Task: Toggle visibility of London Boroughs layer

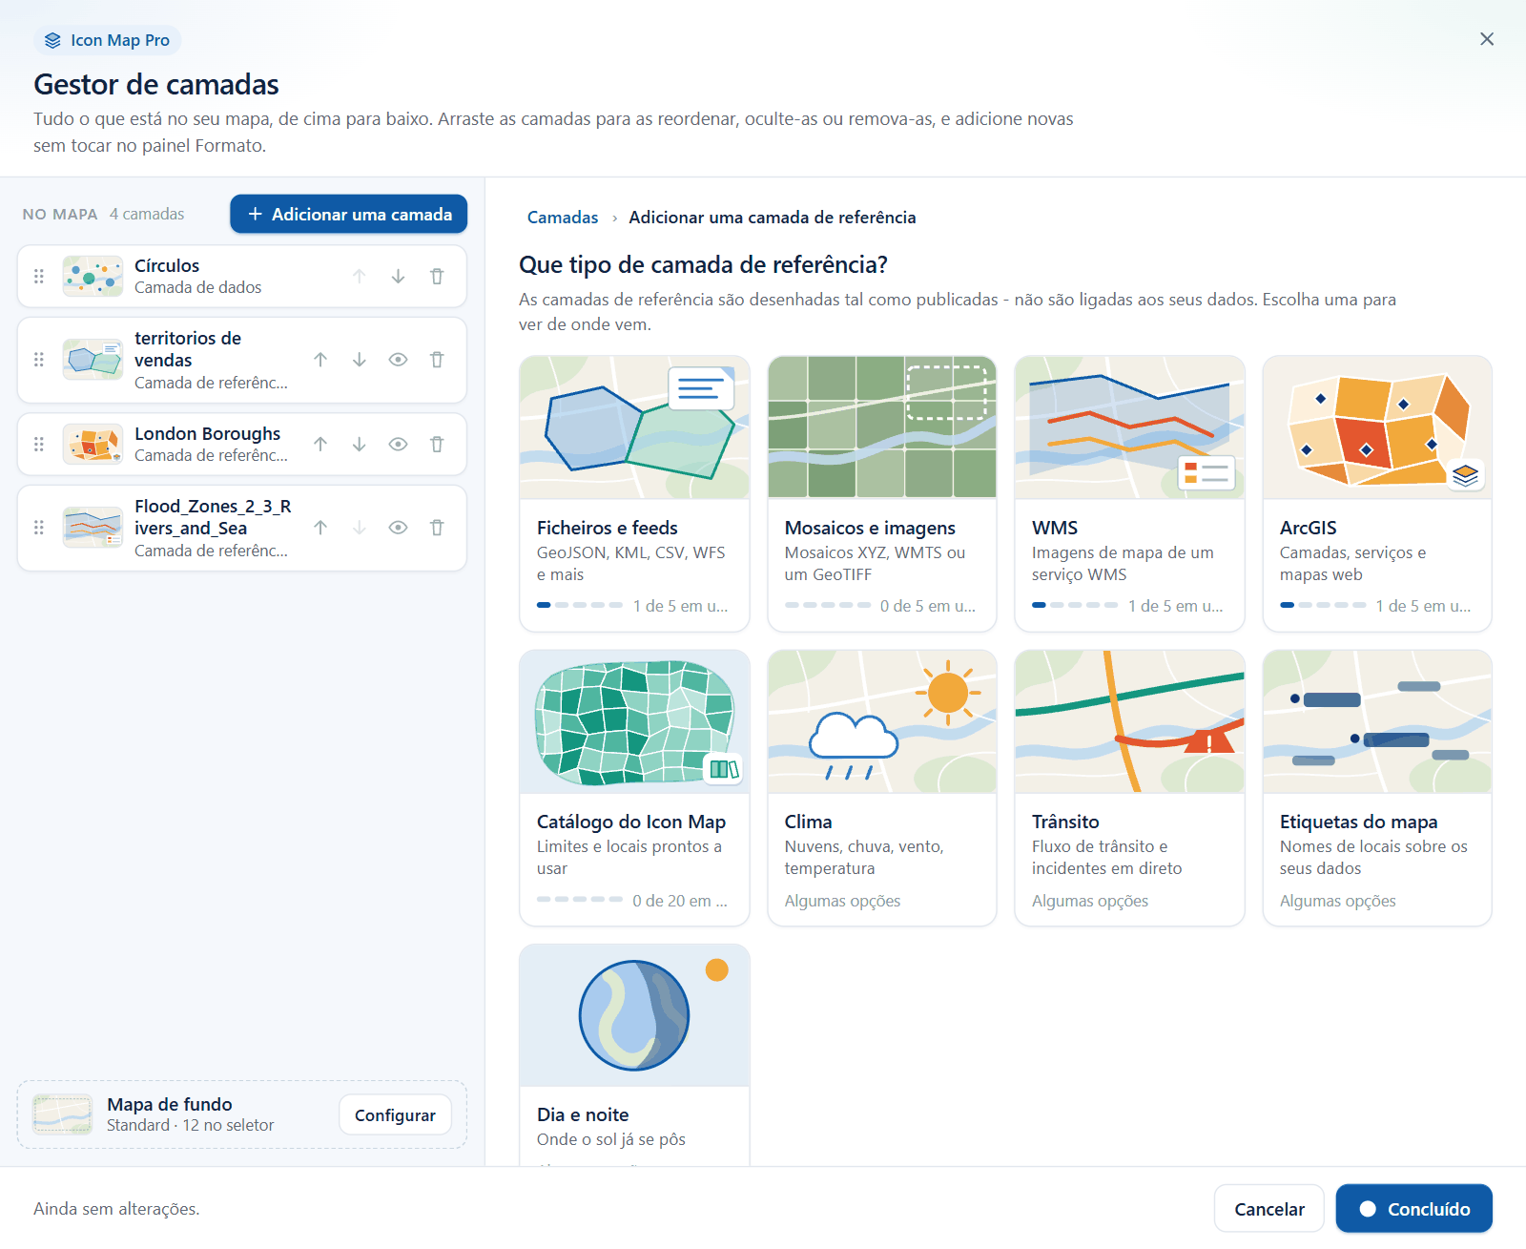Action: 399,444
